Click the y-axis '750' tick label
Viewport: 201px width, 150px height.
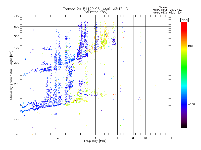click(17, 16)
